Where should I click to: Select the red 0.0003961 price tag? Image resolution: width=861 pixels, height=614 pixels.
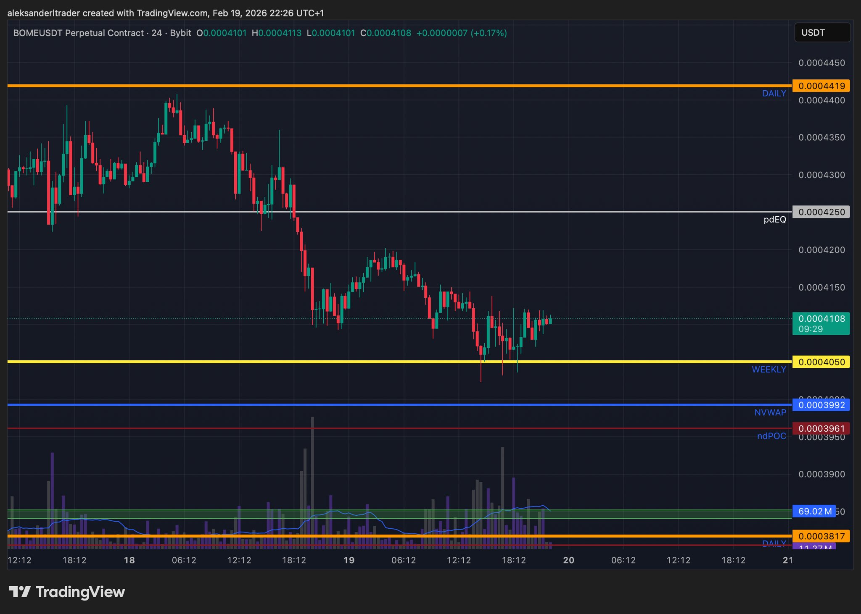pyautogui.click(x=821, y=429)
